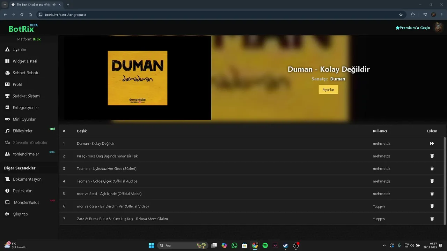This screenshot has width=447, height=251.
Task: Open Steam from taskbar
Action: click(286, 245)
